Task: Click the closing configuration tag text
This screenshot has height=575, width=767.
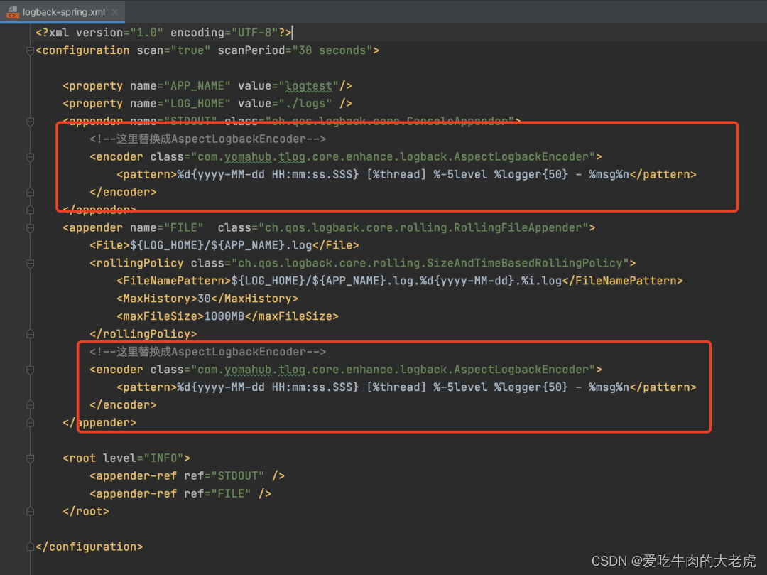Action: pyautogui.click(x=89, y=547)
